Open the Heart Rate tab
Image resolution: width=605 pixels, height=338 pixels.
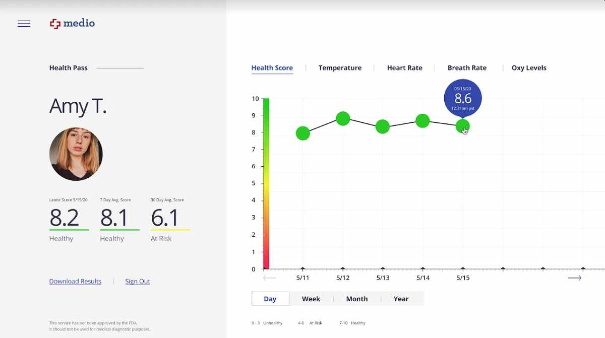tap(404, 68)
